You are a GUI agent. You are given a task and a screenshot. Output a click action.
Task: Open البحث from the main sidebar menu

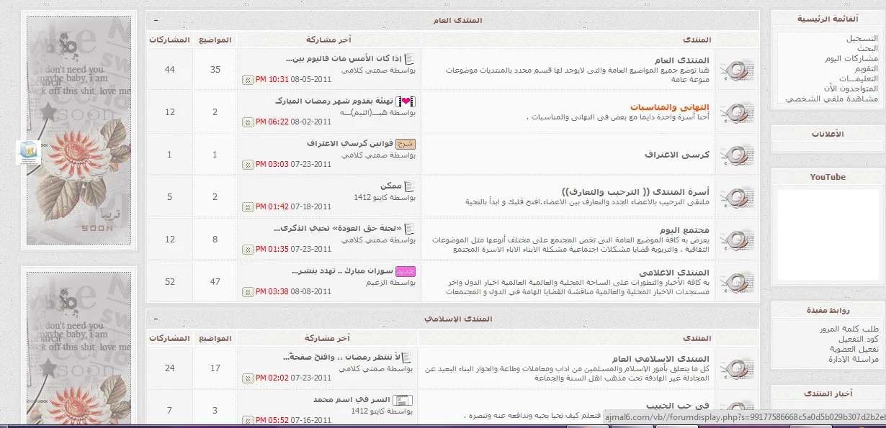point(867,48)
